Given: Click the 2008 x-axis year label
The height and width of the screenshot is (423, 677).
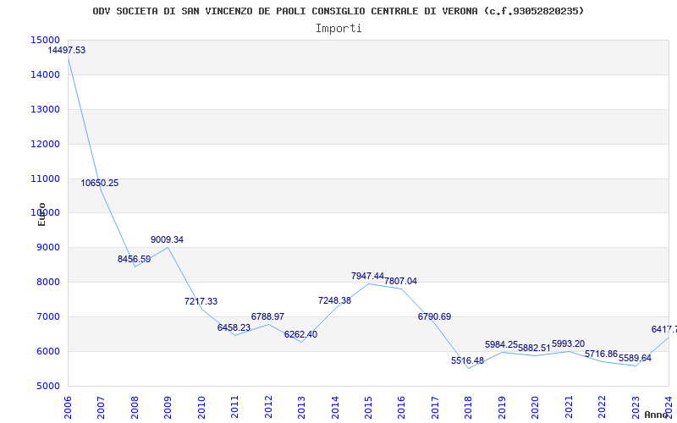Looking at the screenshot, I should (135, 407).
